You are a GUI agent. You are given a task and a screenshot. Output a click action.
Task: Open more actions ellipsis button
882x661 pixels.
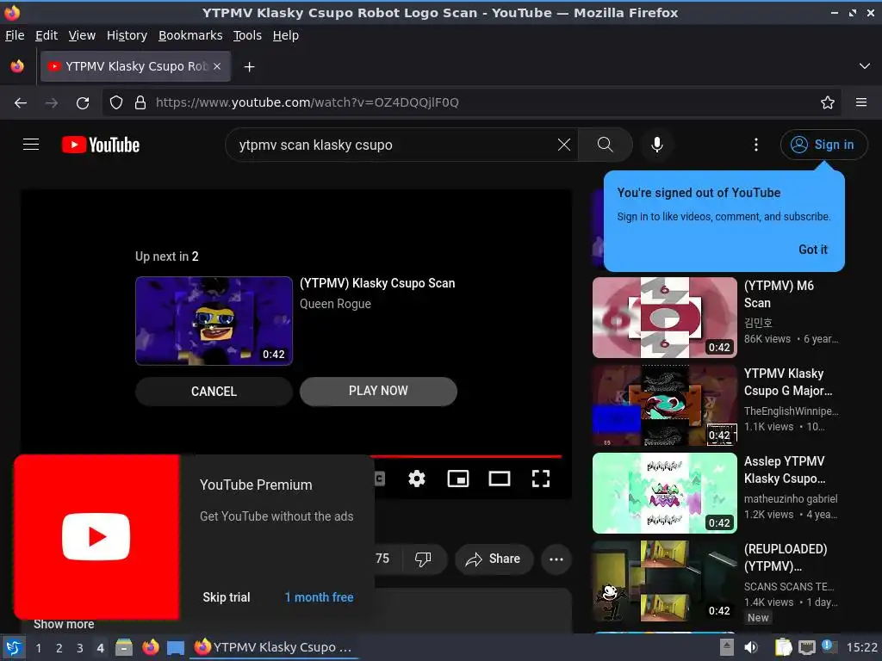tap(556, 559)
